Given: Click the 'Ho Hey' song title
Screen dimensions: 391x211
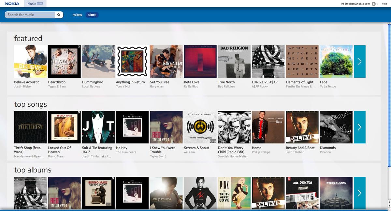Looking at the screenshot, I should [122, 148].
